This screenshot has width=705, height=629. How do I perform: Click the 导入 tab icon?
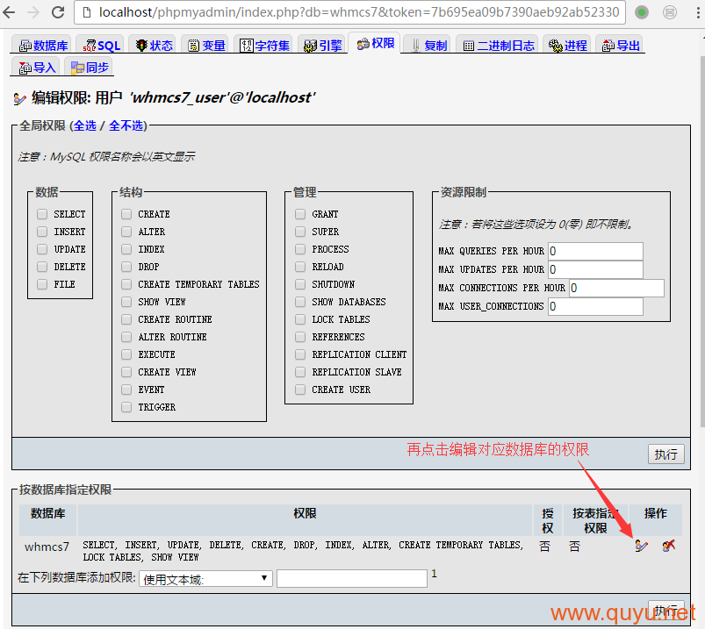pos(25,68)
